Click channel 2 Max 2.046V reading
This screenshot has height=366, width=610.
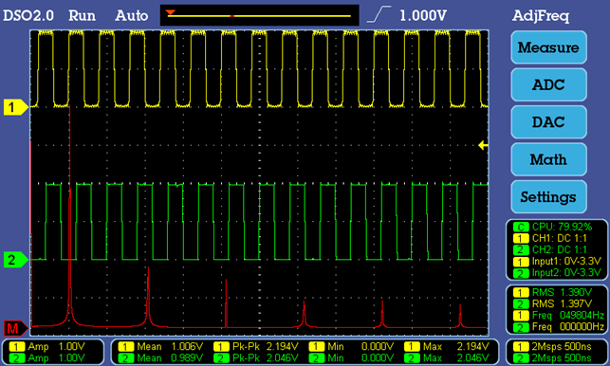447,357
